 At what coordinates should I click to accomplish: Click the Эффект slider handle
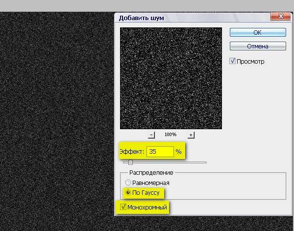click(130, 162)
